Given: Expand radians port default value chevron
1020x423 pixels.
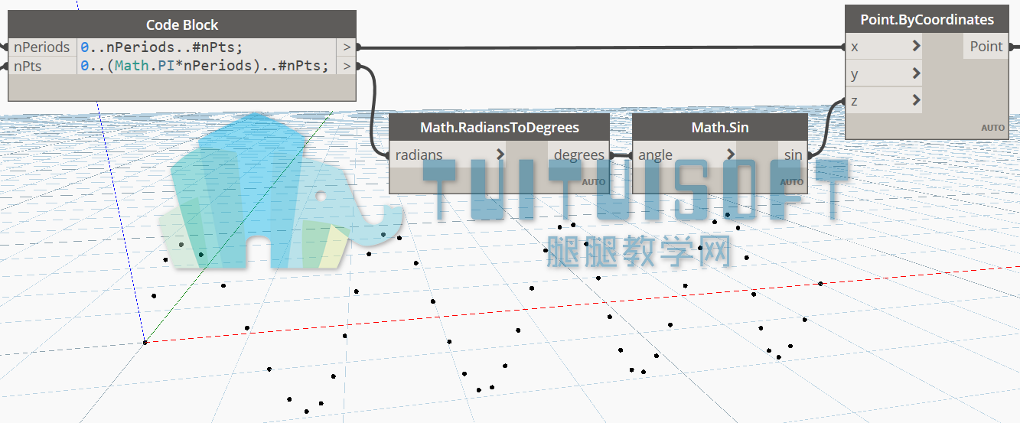Looking at the screenshot, I should (500, 155).
